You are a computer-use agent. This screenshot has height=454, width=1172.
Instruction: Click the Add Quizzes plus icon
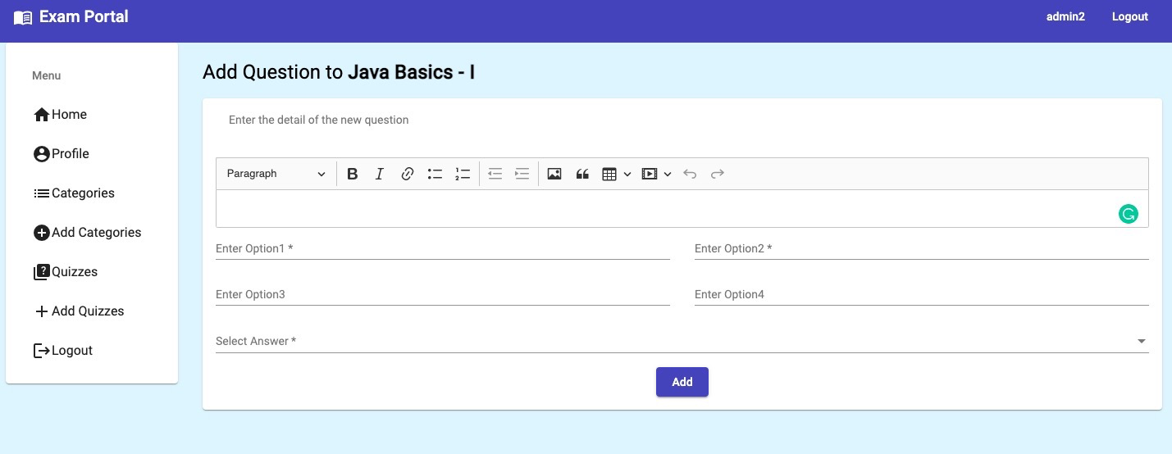click(x=42, y=311)
